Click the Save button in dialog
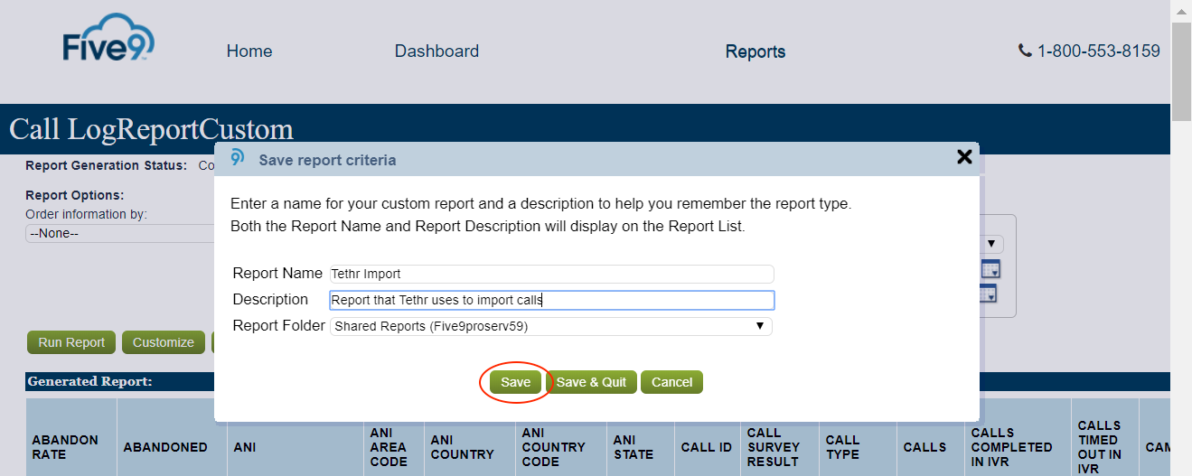 click(x=516, y=382)
